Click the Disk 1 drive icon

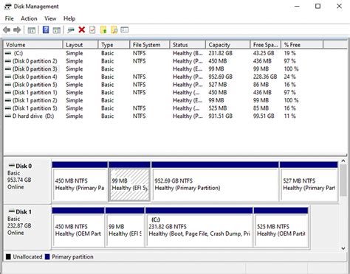[x=12, y=211]
